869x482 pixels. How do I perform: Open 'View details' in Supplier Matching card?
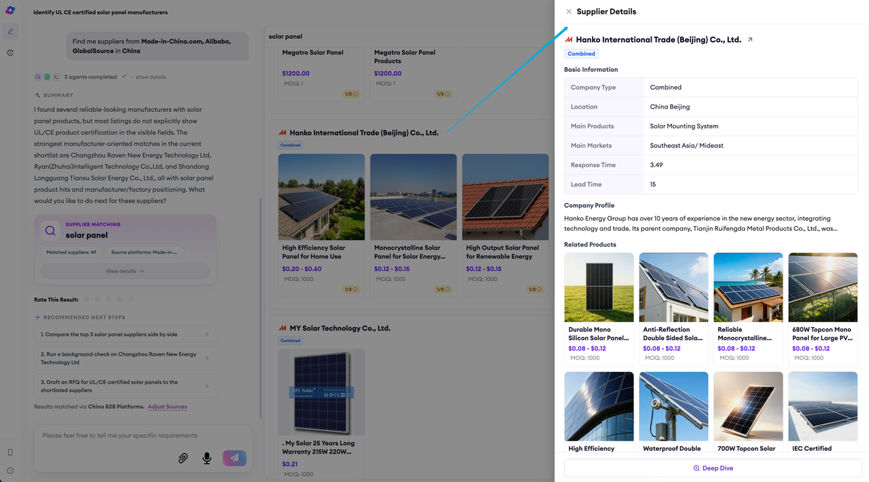(125, 271)
